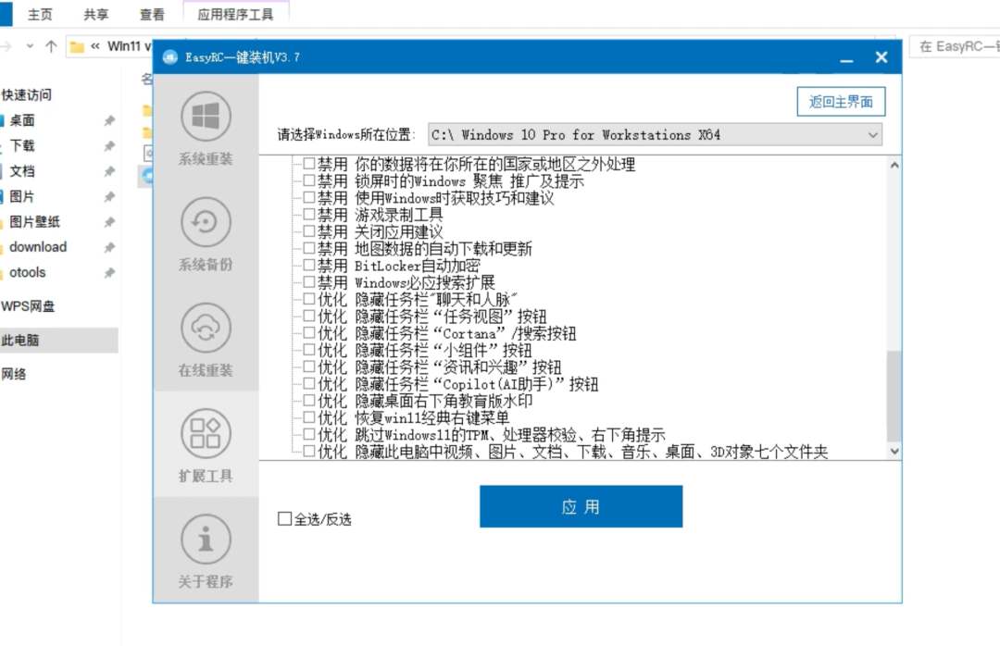Viewport: 1000px width, 646px height.
Task: Select WPS网盘 in Explorer sidebar
Action: 28,306
